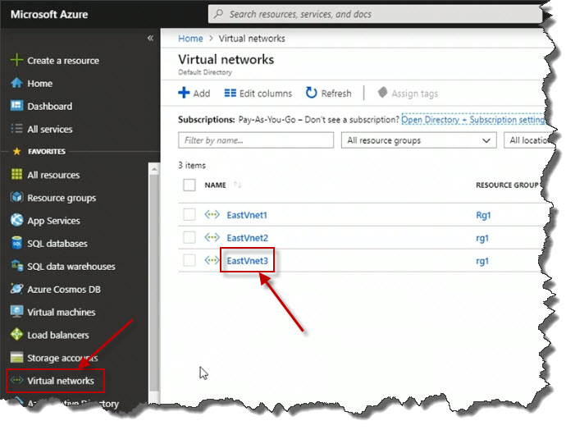Viewport: 575px width, 430px height.
Task: Click the RESOURCE GROUP column header
Action: click(507, 185)
